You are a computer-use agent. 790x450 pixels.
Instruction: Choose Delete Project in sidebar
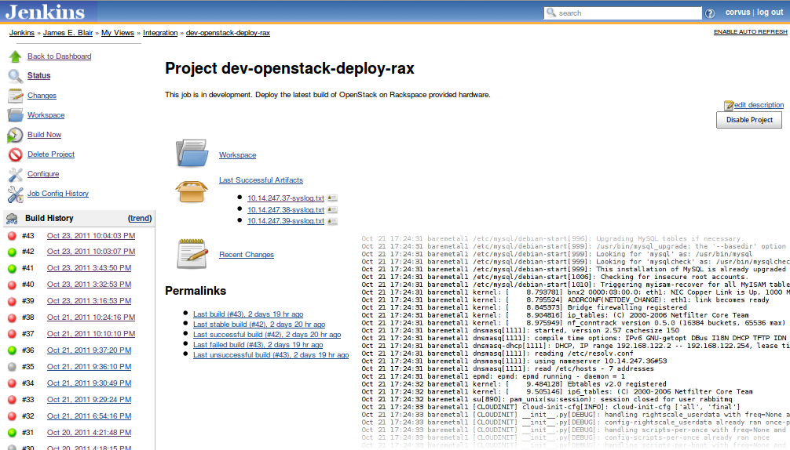point(51,154)
